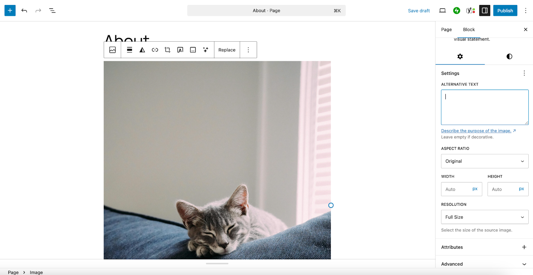The height and width of the screenshot is (275, 533).
Task: Save the page as draft
Action: coord(419,11)
